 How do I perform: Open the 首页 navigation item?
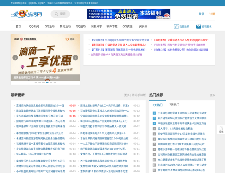pyautogui.click(x=18, y=26)
